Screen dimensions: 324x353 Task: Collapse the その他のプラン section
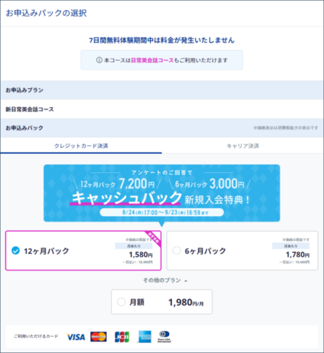166,280
